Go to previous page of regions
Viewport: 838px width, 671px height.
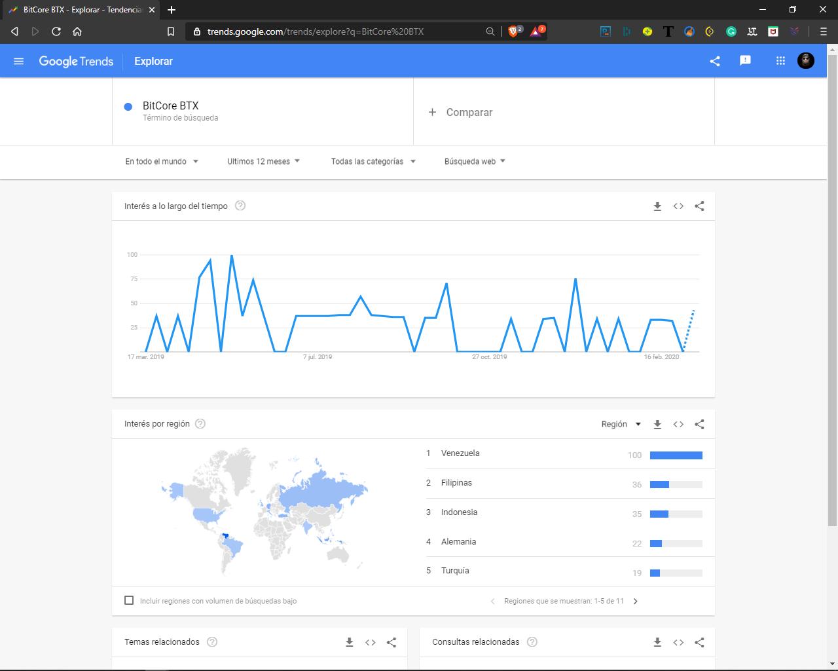pyautogui.click(x=492, y=601)
